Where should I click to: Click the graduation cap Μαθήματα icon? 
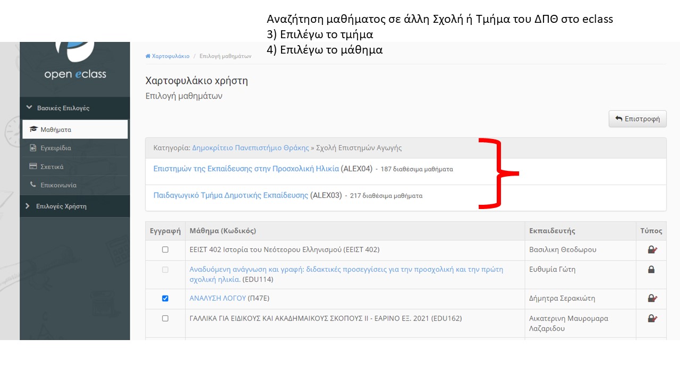point(33,129)
